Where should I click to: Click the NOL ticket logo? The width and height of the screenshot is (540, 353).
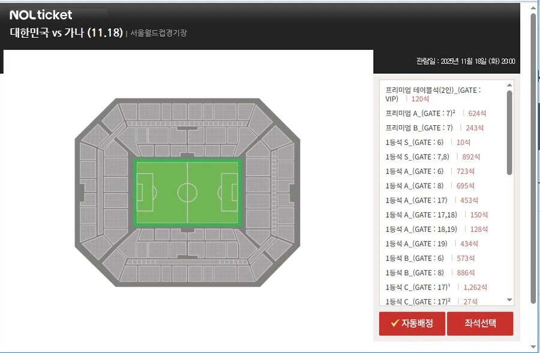[x=41, y=15]
